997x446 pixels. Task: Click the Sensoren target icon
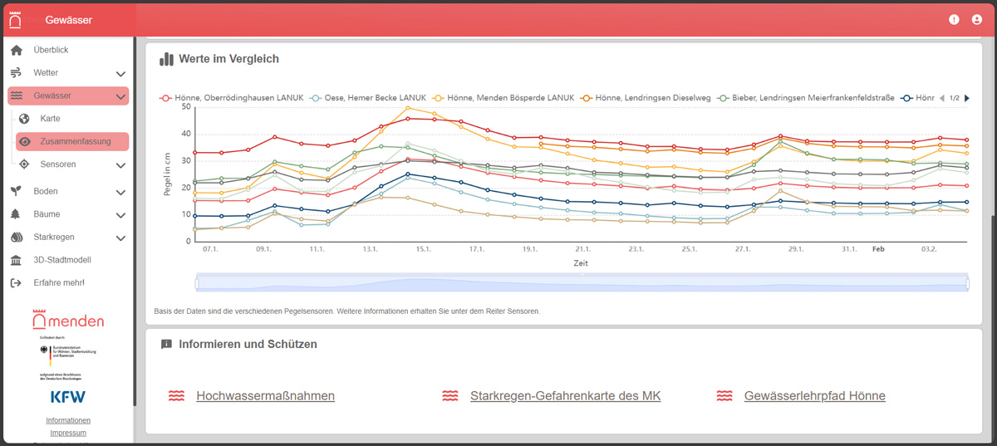pyautogui.click(x=25, y=164)
